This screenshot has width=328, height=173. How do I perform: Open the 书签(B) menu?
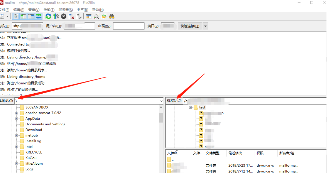point(82,10)
